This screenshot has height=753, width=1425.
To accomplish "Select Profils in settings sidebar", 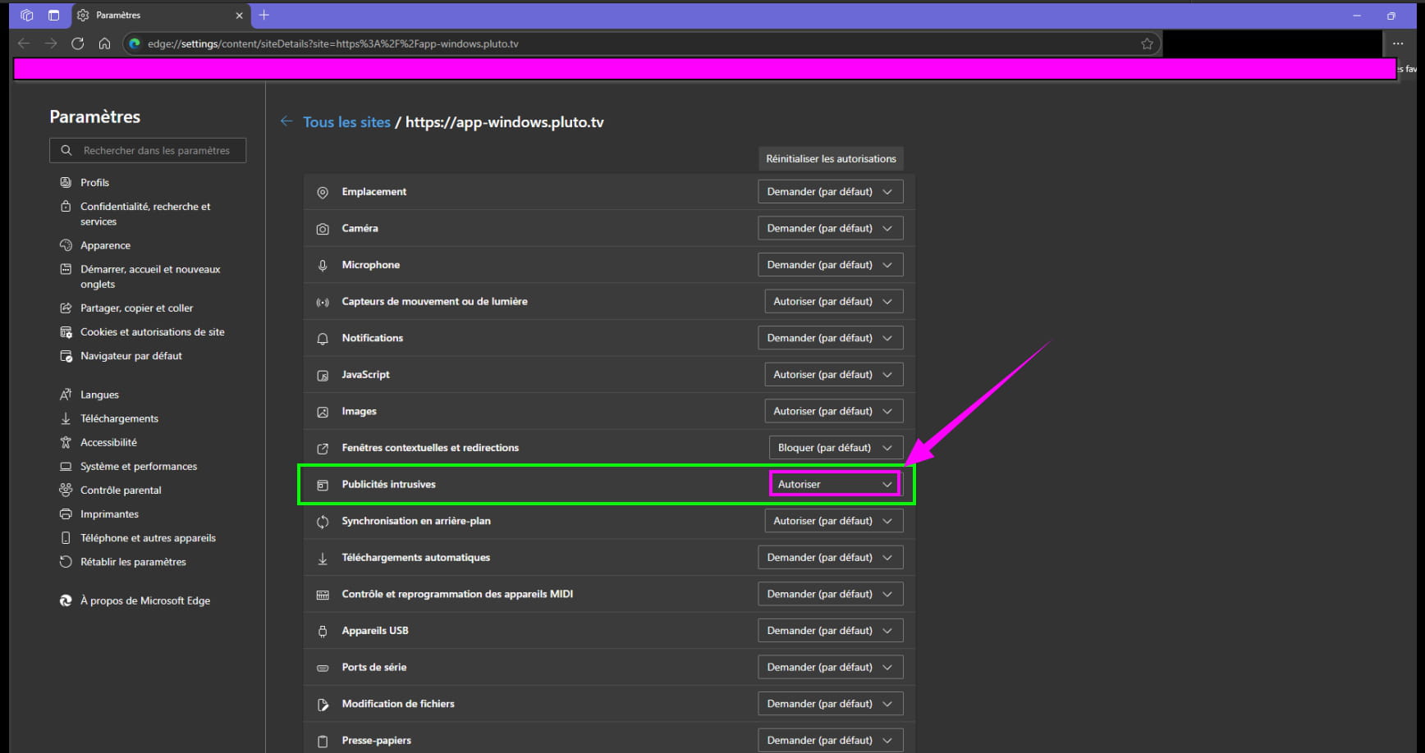I will tap(94, 182).
